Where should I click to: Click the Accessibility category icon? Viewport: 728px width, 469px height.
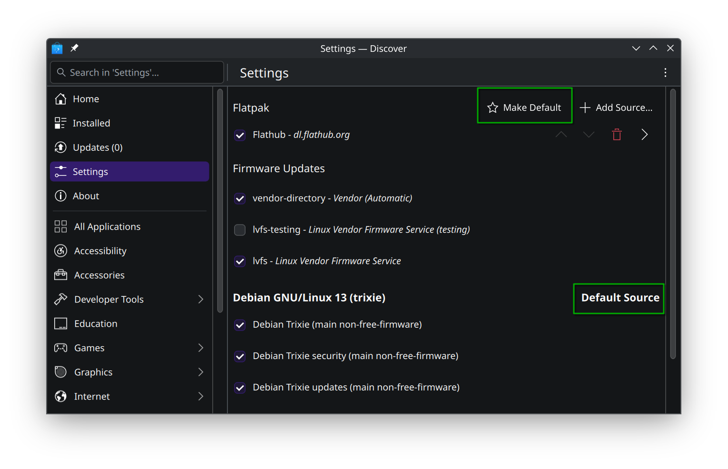pos(60,251)
